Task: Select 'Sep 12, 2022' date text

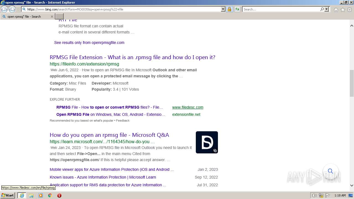Action: (206, 177)
